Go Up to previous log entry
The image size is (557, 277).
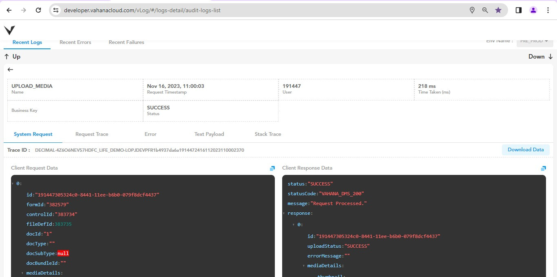coord(12,57)
